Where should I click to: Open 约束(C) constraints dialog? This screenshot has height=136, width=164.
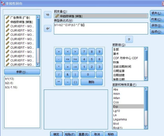coord(157,19)
